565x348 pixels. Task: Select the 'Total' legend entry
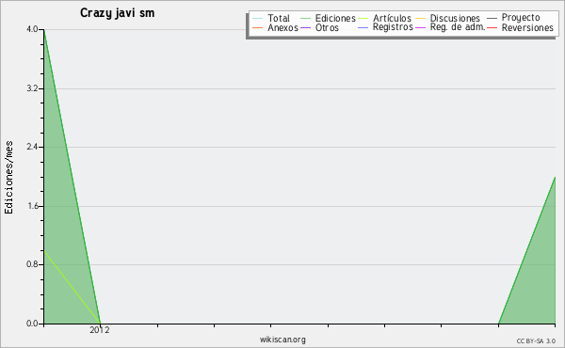point(279,19)
